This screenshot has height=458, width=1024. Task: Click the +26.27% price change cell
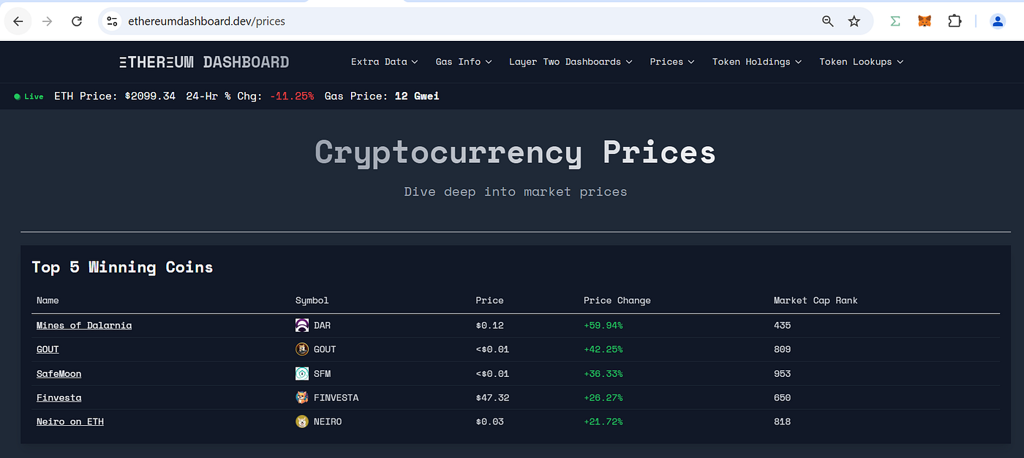[x=603, y=397]
